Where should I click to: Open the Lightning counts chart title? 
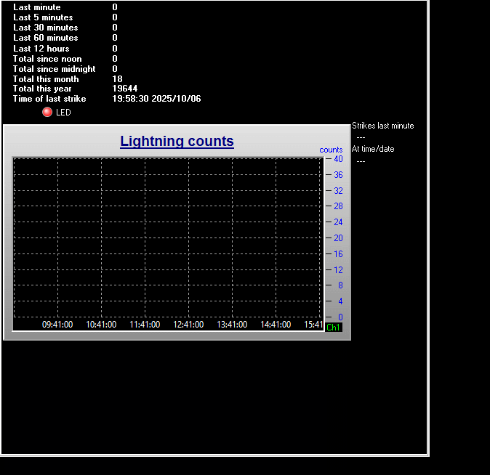point(177,141)
